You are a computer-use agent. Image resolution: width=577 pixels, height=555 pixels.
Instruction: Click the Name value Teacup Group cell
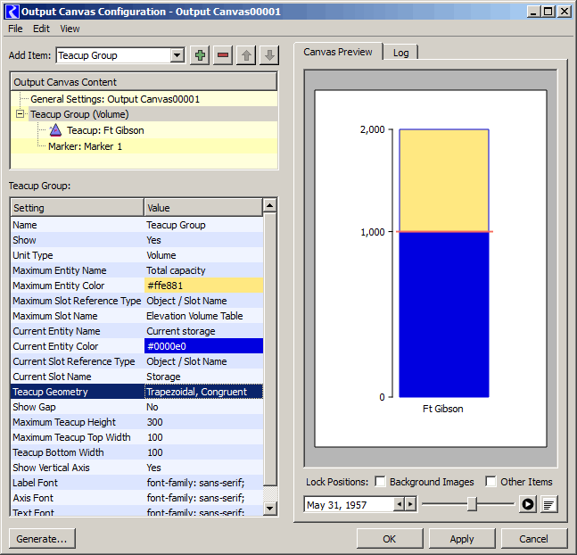pos(203,225)
